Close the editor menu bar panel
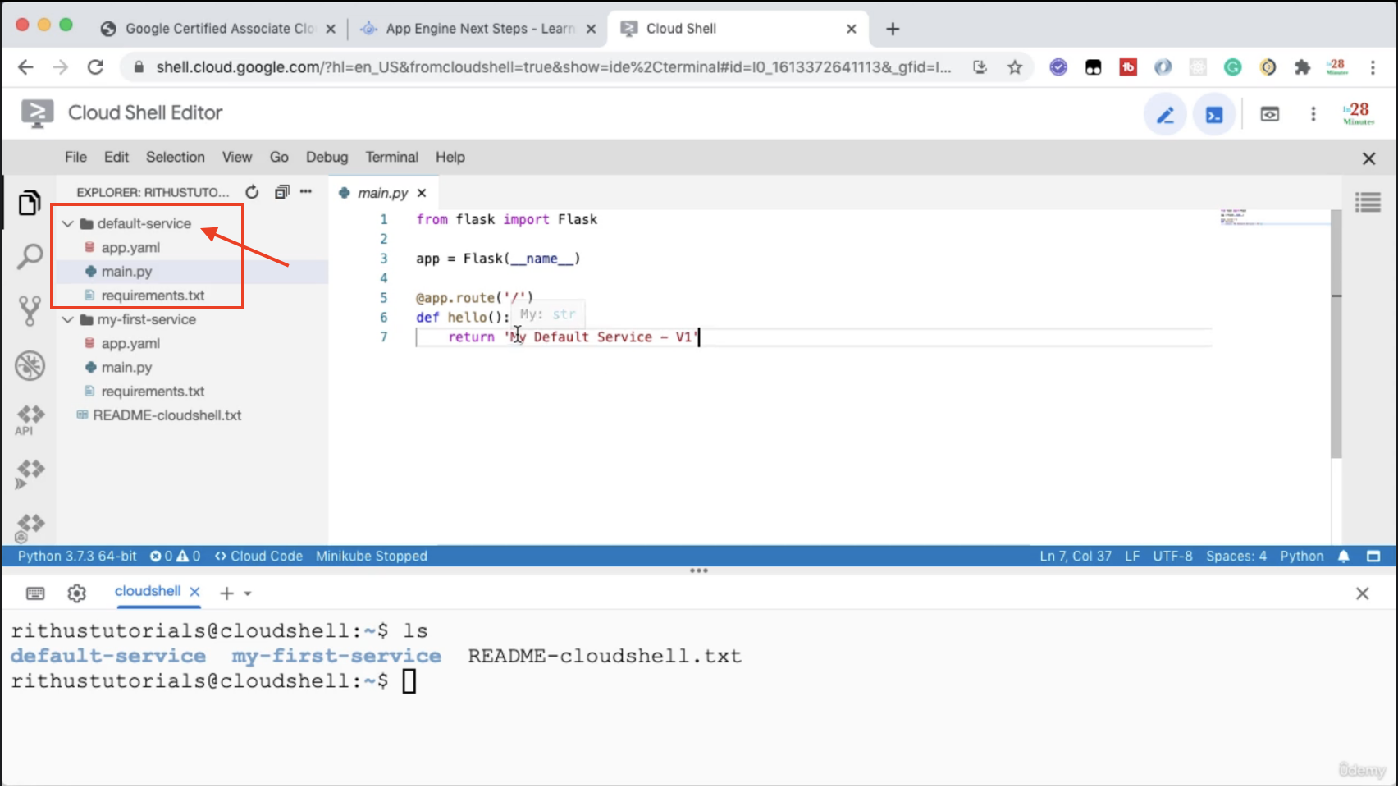 point(1368,158)
